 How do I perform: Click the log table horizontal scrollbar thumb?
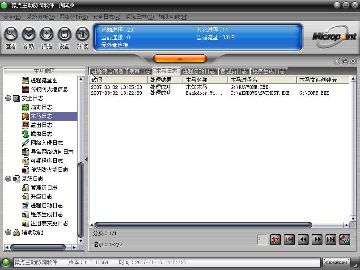203,225
